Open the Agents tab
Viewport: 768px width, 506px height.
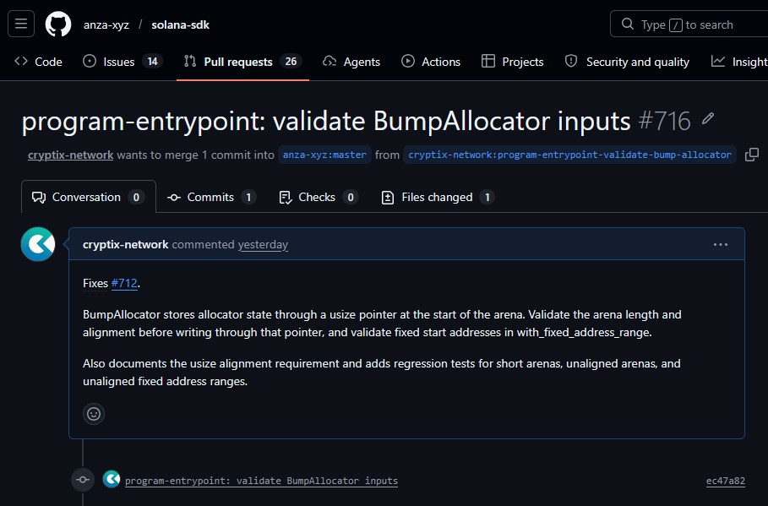351,62
